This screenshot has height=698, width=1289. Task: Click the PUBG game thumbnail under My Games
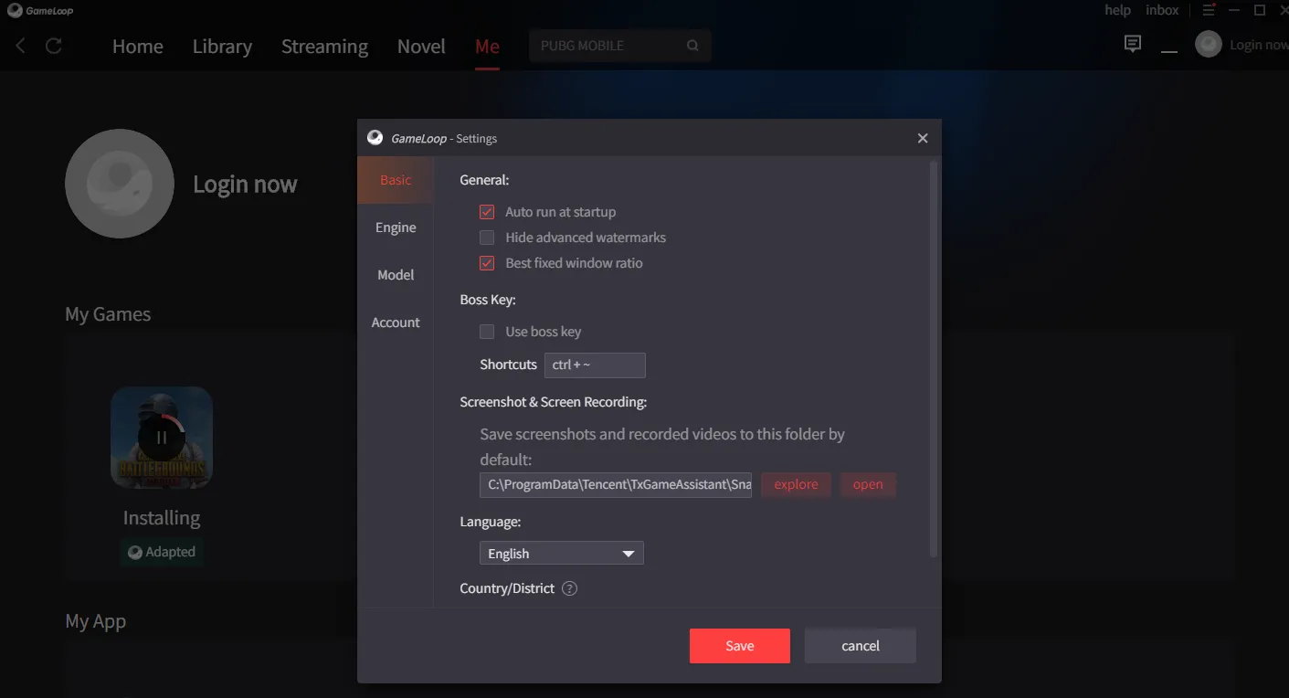(x=162, y=437)
